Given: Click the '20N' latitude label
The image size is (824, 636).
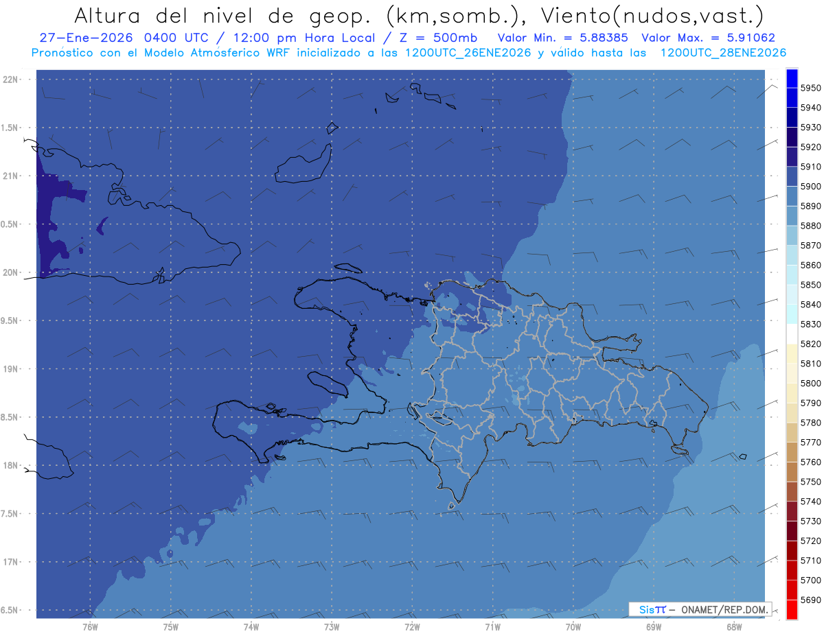Looking at the screenshot, I should 10,272.
